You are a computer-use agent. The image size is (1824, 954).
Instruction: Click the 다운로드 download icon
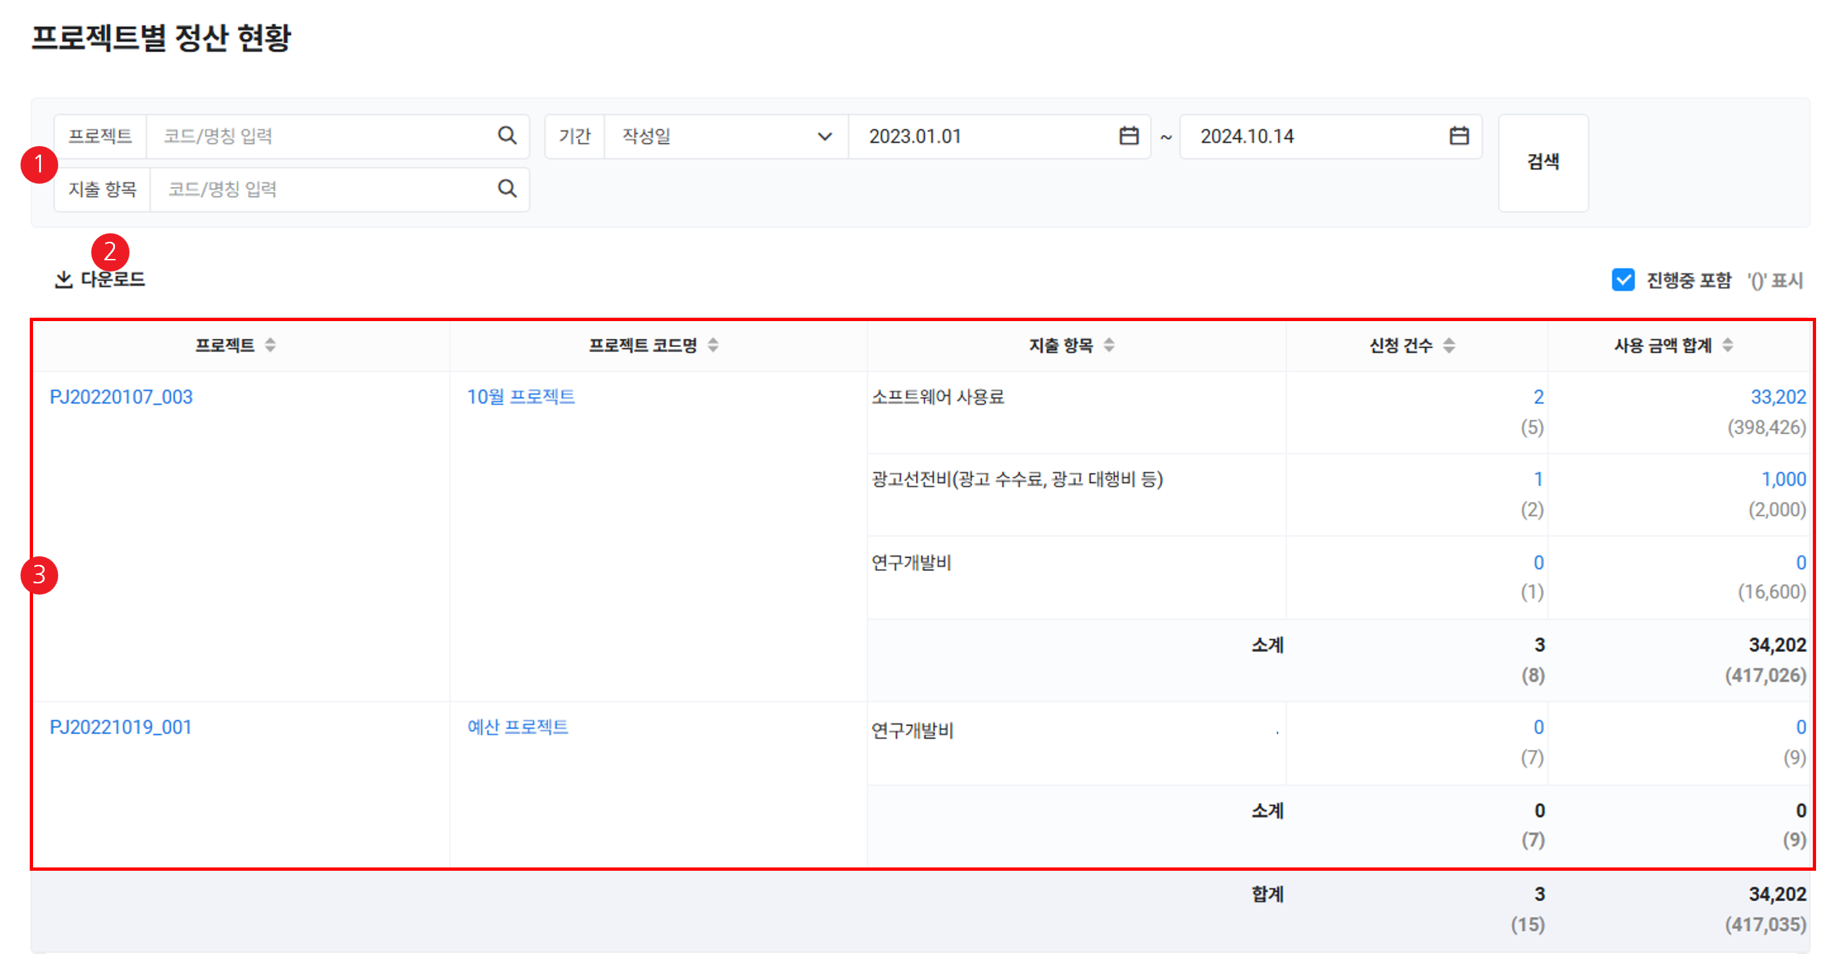coord(63,279)
